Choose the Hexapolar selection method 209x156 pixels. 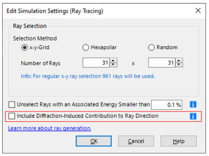(x=85, y=47)
